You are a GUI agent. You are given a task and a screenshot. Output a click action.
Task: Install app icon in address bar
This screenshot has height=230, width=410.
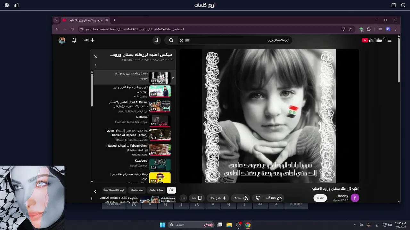point(343,29)
